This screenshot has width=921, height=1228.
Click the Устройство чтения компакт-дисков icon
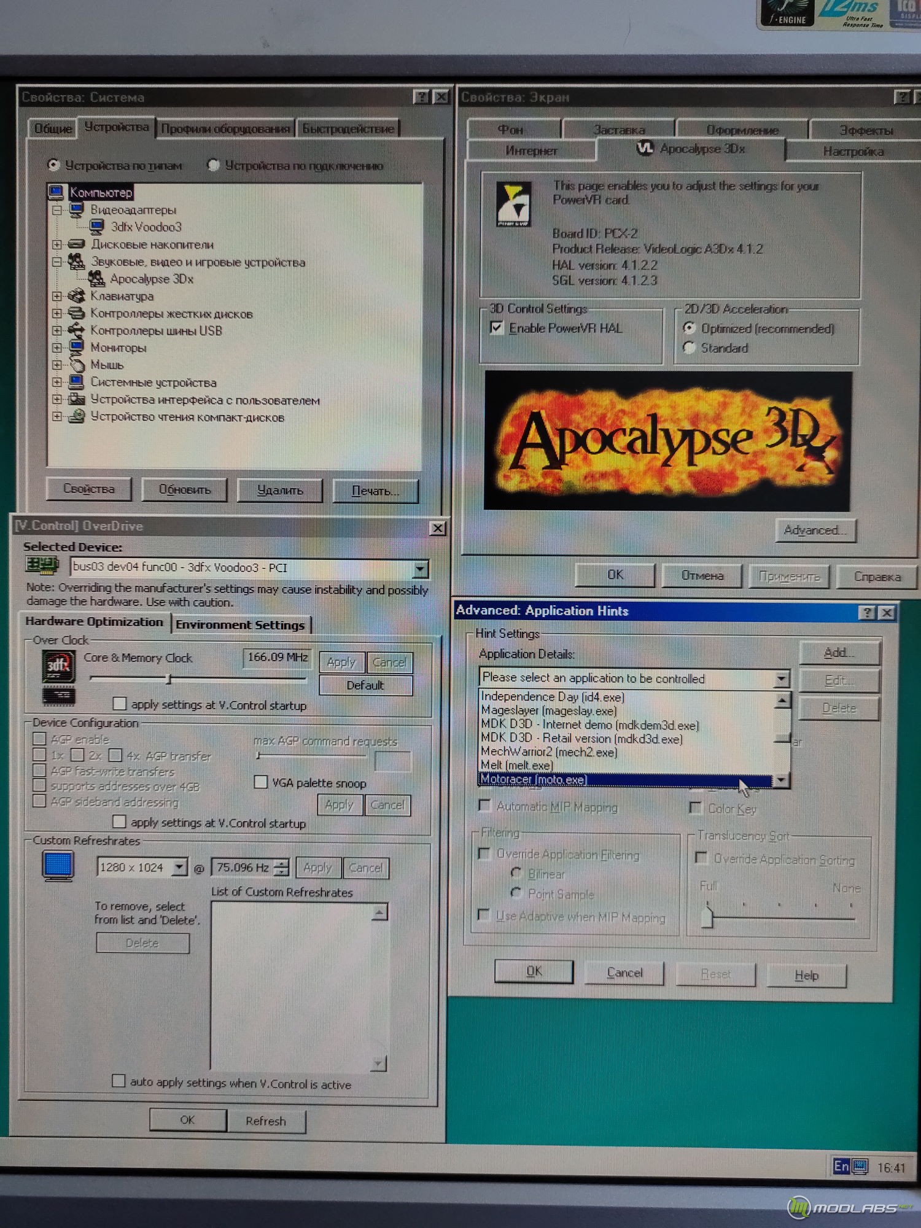point(77,416)
